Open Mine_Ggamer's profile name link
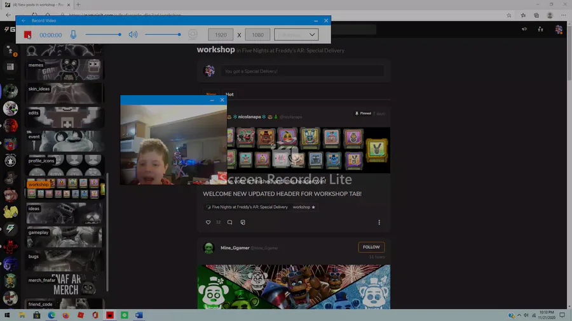Screen dimensions: 572x321 click(x=235, y=248)
